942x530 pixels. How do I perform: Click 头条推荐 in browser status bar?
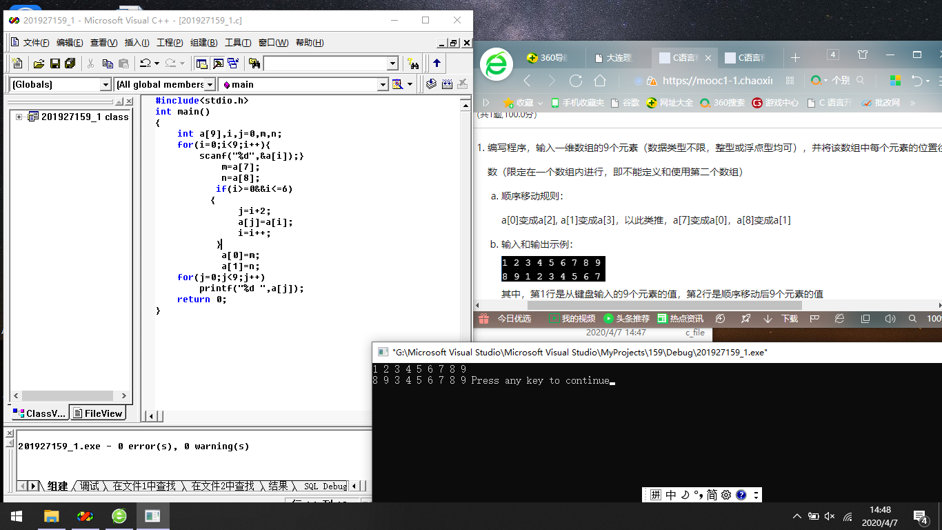[x=626, y=319]
